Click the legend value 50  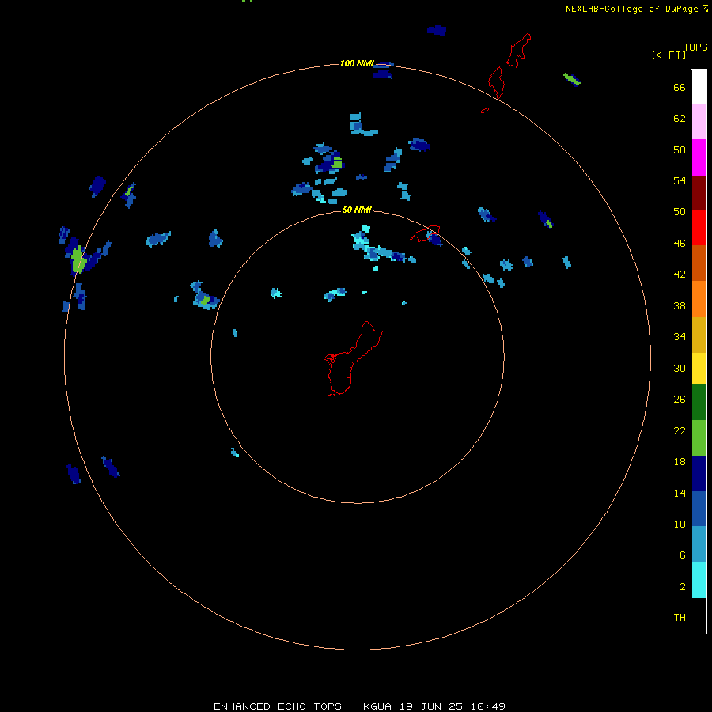pyautogui.click(x=680, y=212)
